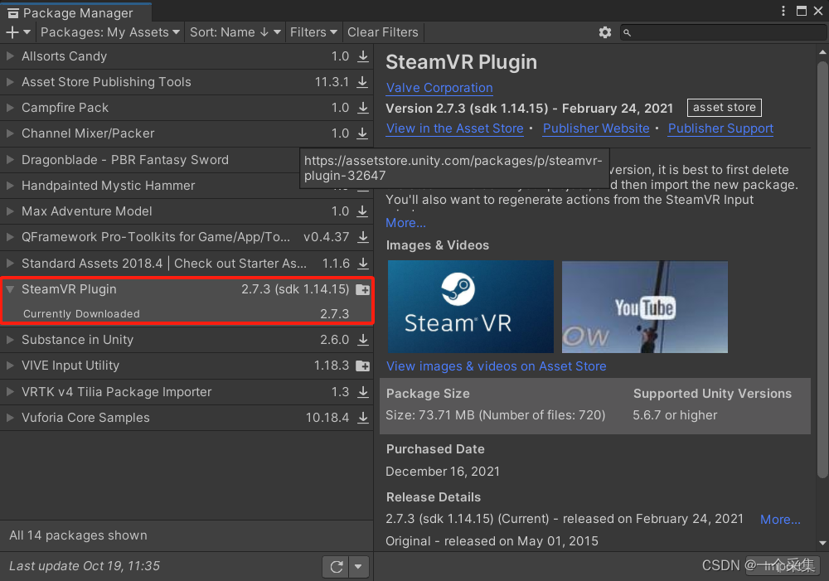The width and height of the screenshot is (829, 581).
Task: Click View in the Asset Store link
Action: point(454,128)
